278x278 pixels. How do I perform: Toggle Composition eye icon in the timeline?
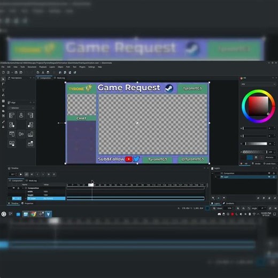[x=14, y=188]
